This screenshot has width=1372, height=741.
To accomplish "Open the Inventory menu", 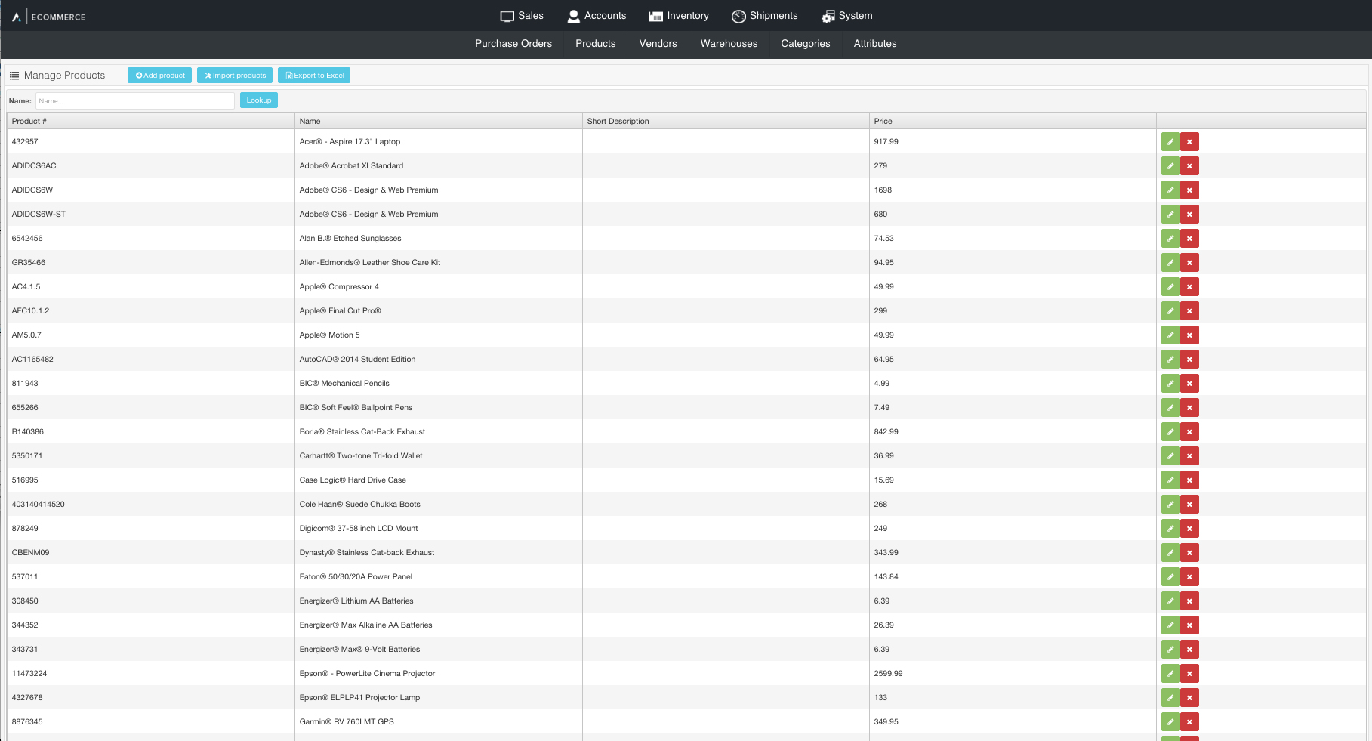I will coord(679,16).
